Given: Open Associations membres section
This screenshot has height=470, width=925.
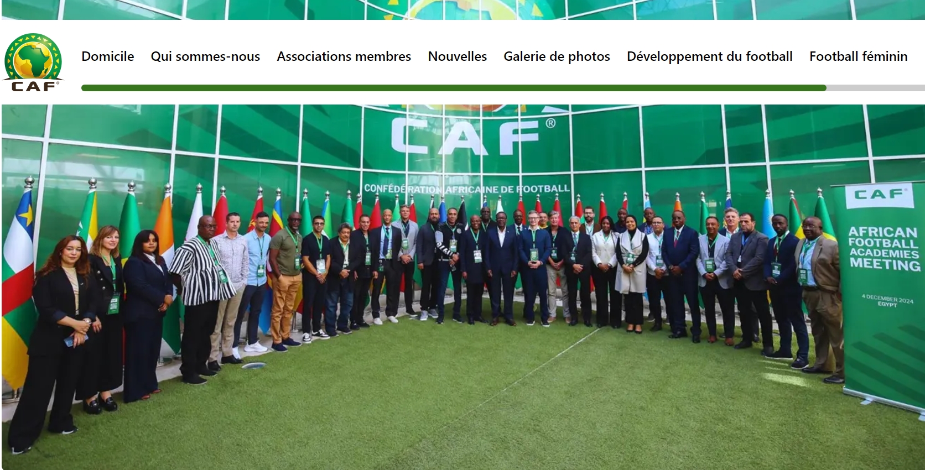Looking at the screenshot, I should pos(344,56).
